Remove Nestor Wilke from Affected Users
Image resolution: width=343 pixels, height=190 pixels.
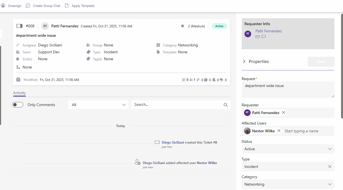(x=279, y=131)
